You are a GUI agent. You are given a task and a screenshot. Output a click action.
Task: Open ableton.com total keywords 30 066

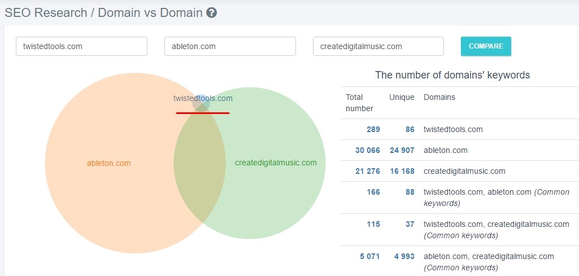(x=367, y=150)
